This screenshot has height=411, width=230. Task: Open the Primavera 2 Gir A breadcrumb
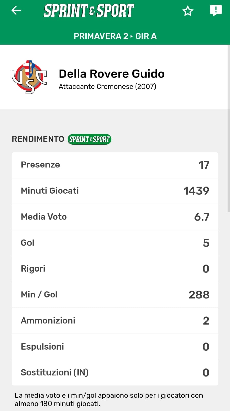(115, 36)
